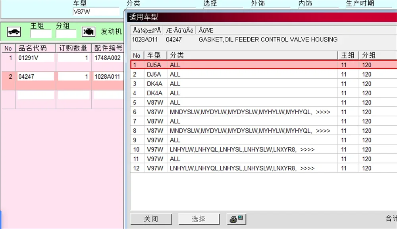Select row 3 DK4A
Viewport: 397px width, 229px height.
(264, 84)
